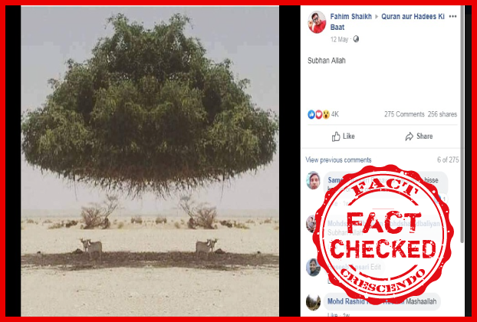This screenshot has height=322, width=477.
Task: Click the comments panel scrollbar
Action: tap(462, 125)
